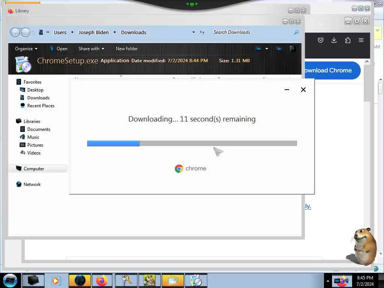Viewport: 384px width, 288px height.
Task: Launch media player from taskbar
Action: click(55, 280)
